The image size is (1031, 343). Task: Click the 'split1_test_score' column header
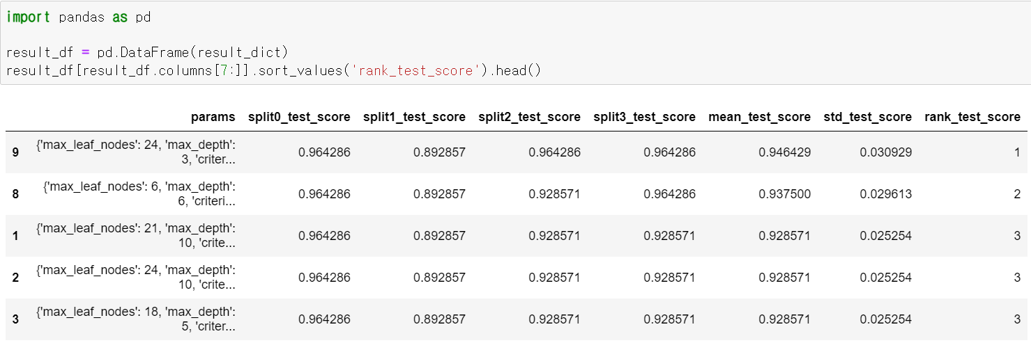point(414,117)
